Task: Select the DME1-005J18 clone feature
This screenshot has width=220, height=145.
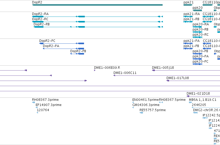Action: 186,70
